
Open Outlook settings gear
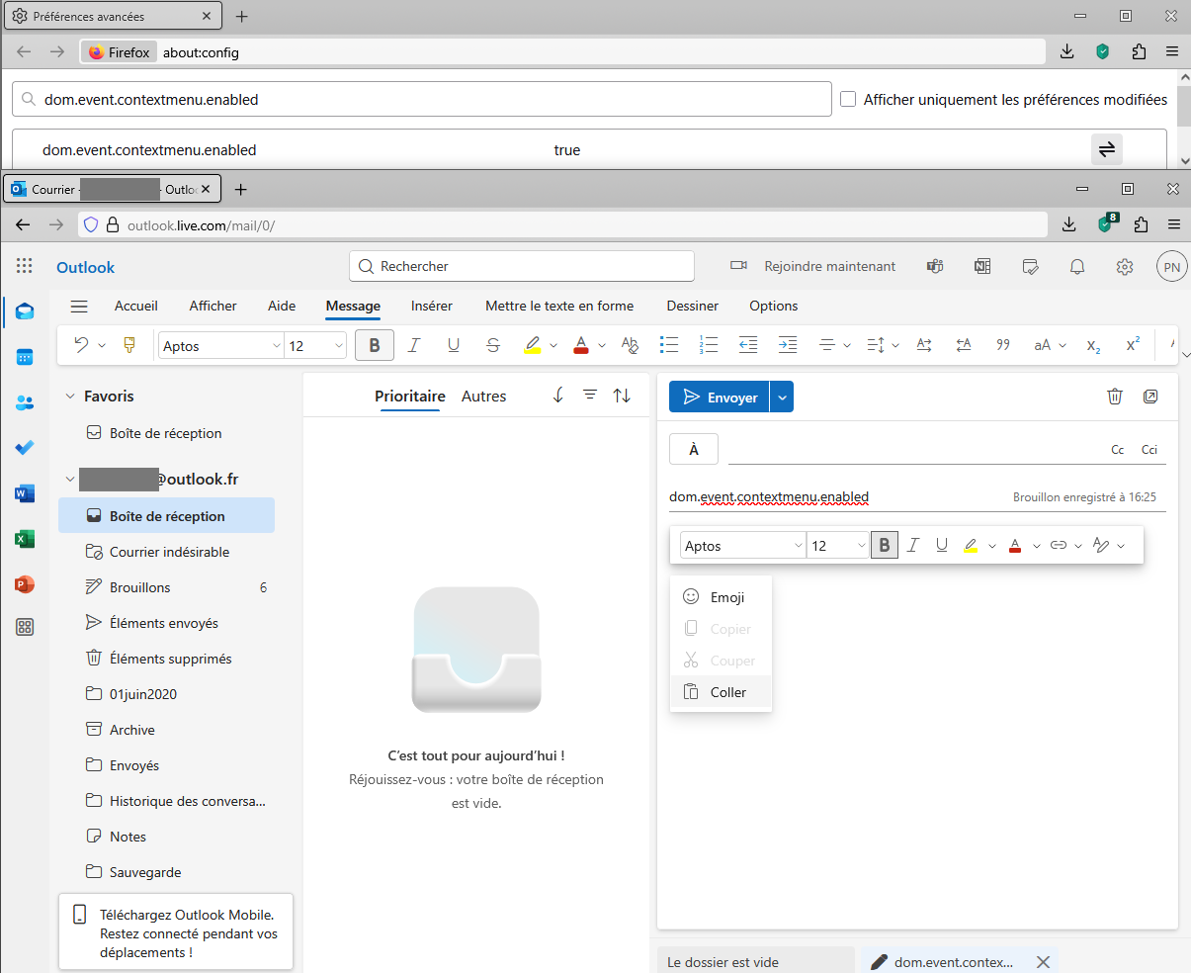(1125, 267)
